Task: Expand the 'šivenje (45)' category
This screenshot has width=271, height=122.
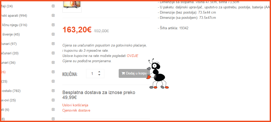Action: 53,34
